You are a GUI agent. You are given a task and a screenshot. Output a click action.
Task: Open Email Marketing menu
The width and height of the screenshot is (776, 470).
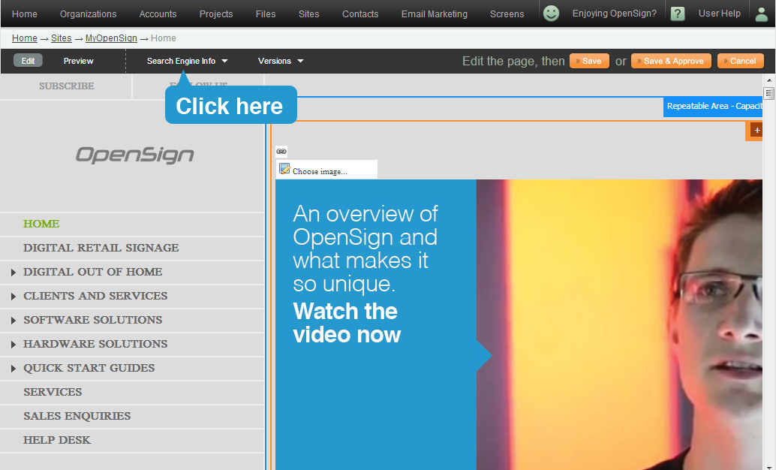[x=434, y=14]
